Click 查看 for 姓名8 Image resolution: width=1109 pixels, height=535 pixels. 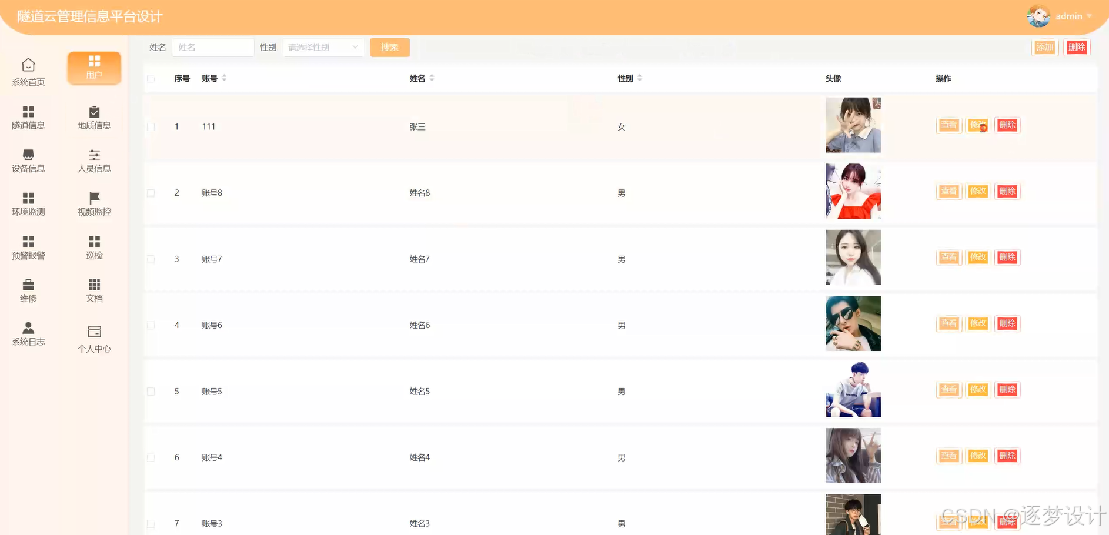pyautogui.click(x=948, y=191)
